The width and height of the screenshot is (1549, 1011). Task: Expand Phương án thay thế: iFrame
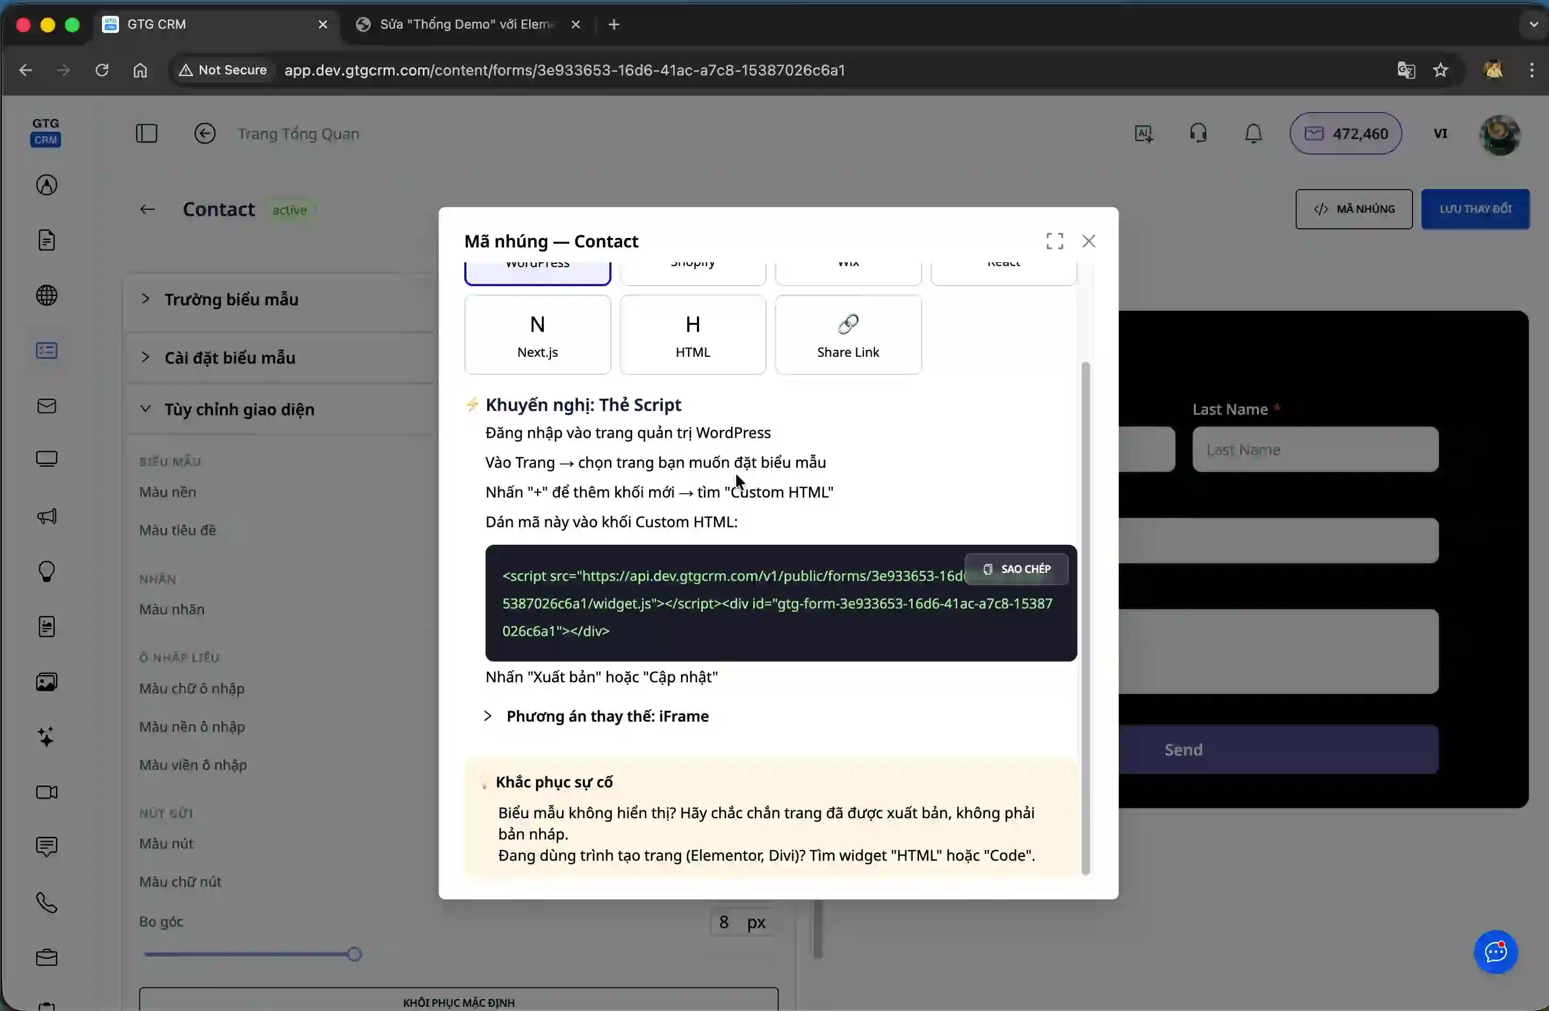tap(607, 716)
